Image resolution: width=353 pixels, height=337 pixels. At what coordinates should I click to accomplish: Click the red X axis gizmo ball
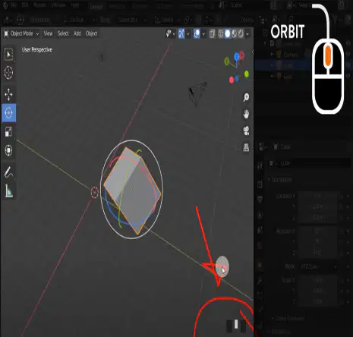click(x=242, y=55)
